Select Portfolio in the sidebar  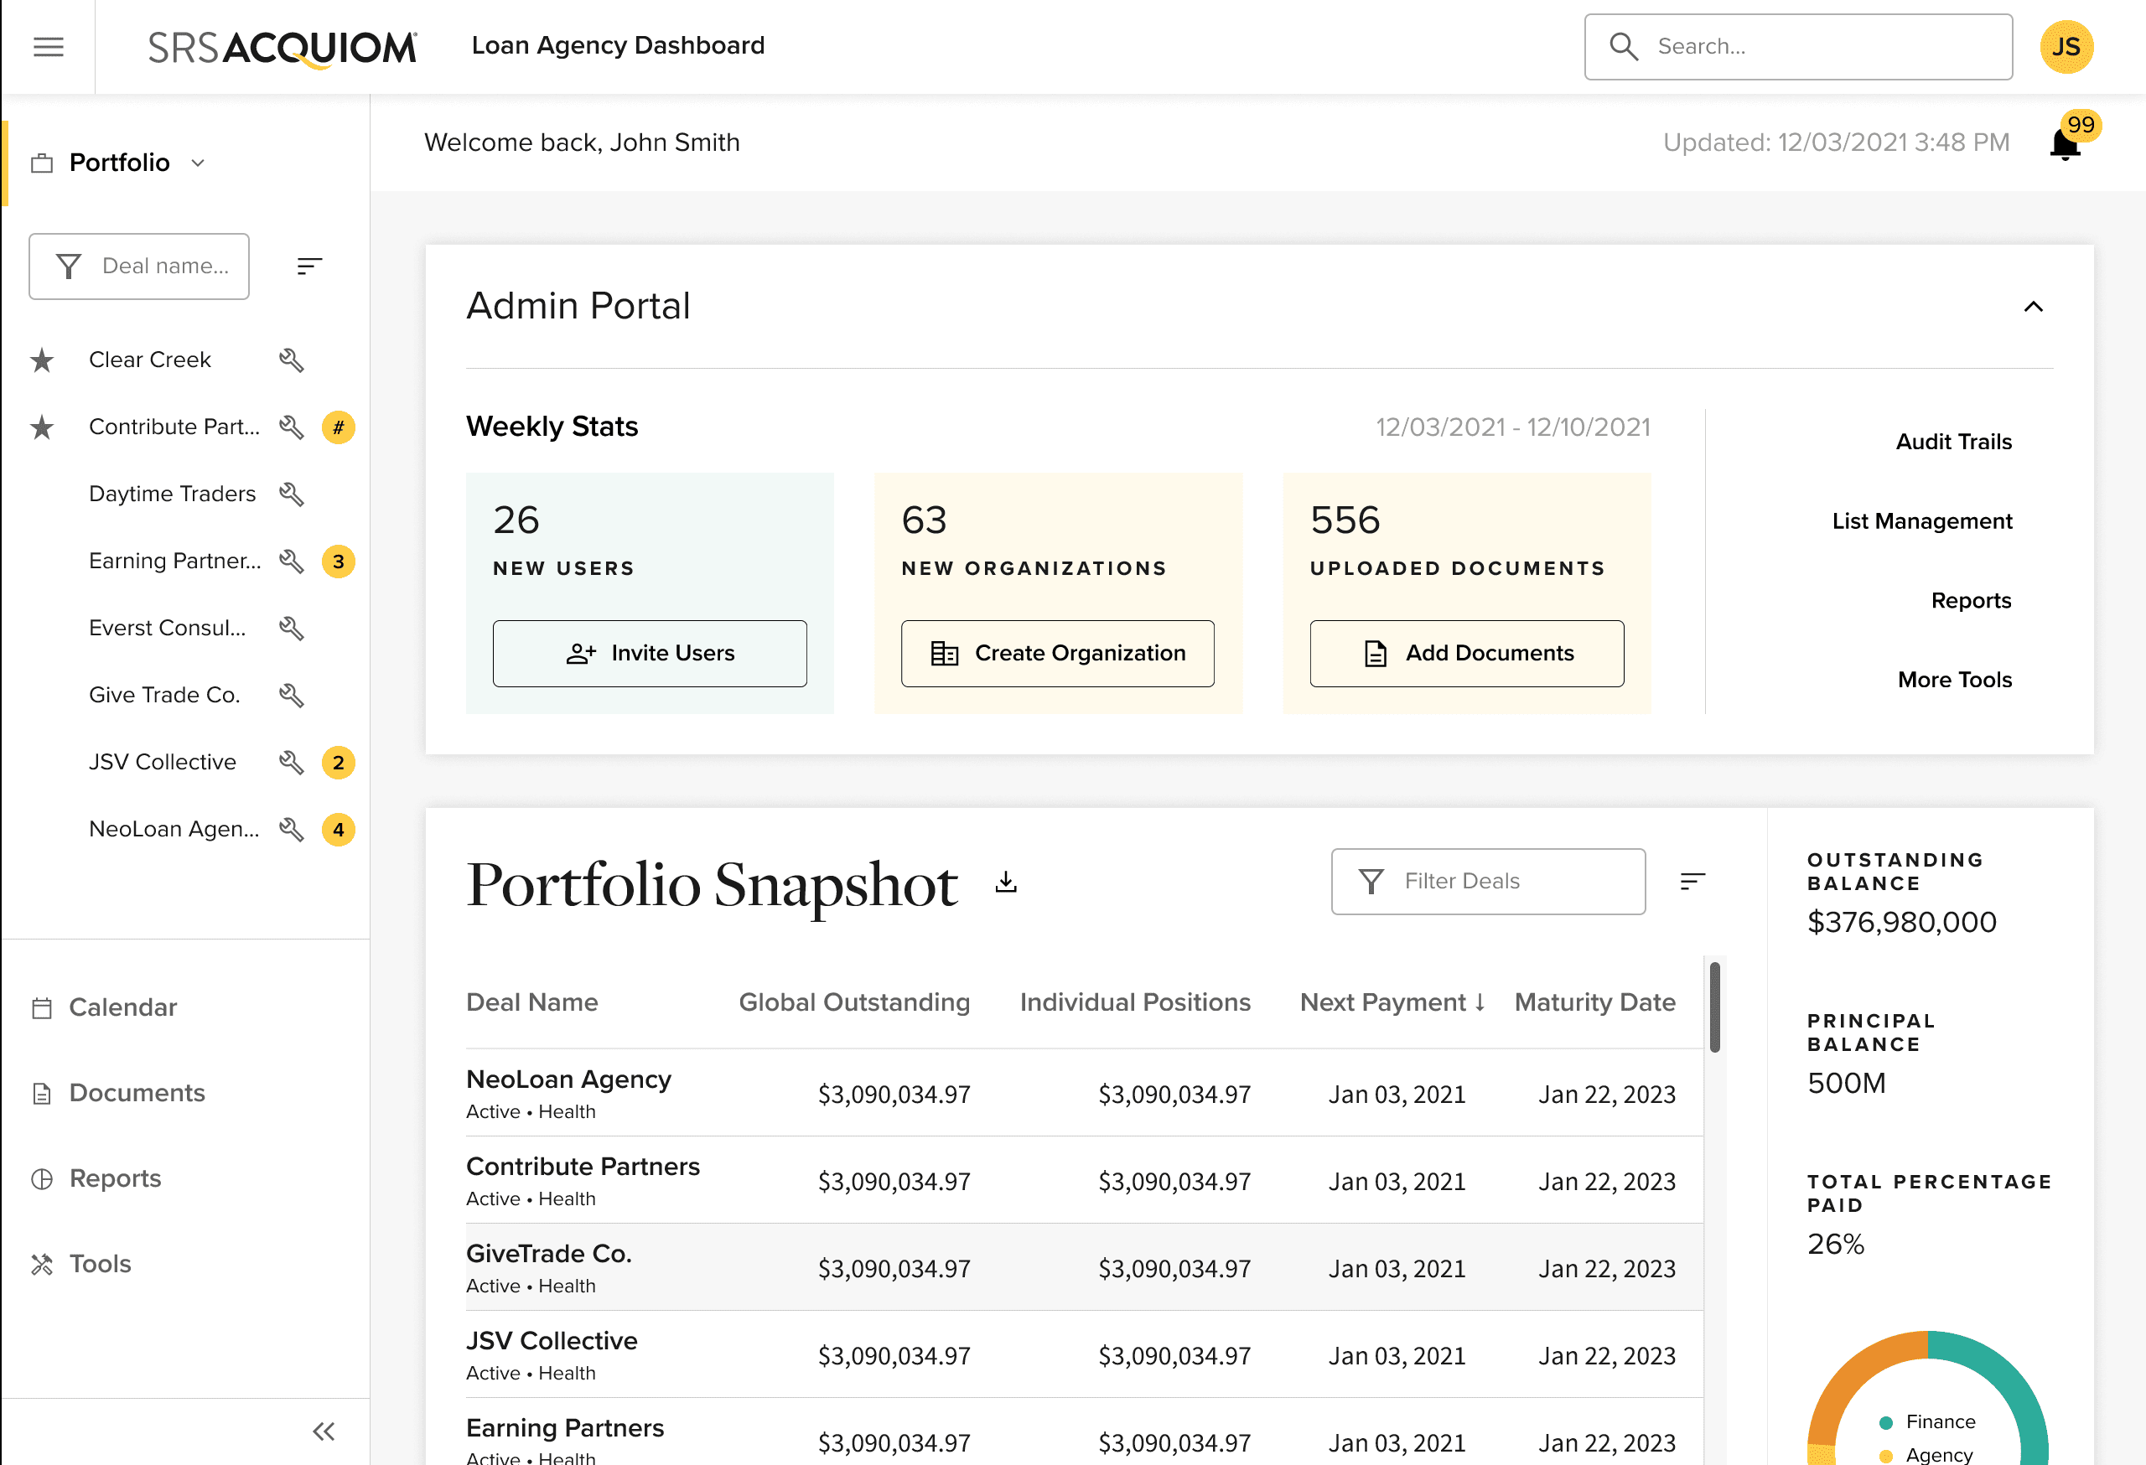coord(119,163)
